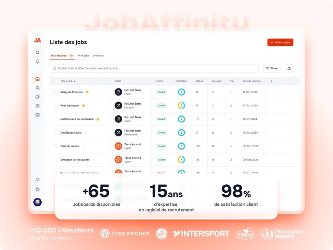The height and width of the screenshot is (250, 333).
Task: Click Futurist Bank logo in Rust developer row
Action: point(118,105)
